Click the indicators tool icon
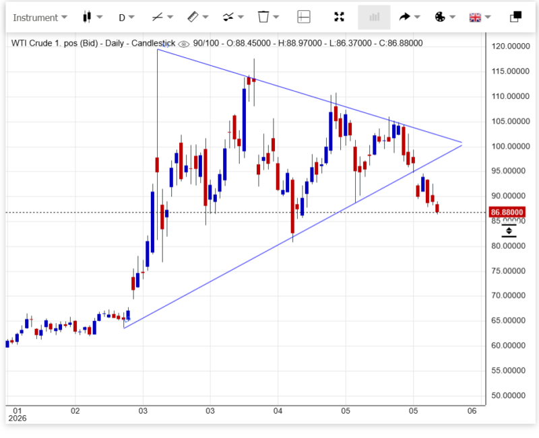This screenshot has width=539, height=438. coord(228,17)
